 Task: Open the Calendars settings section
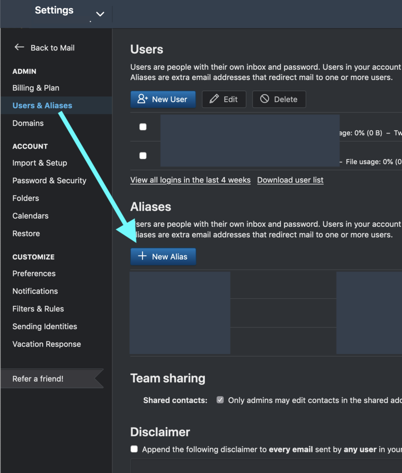(30, 216)
